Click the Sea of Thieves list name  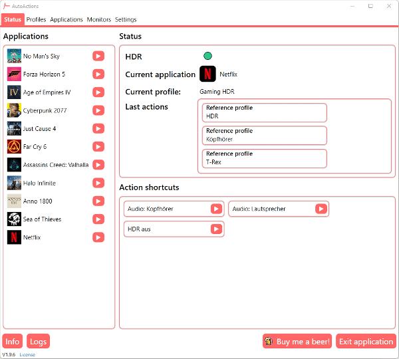tap(43, 219)
